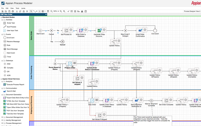
Task: Pick the Script Task palette node
Action: [x=9, y=23]
